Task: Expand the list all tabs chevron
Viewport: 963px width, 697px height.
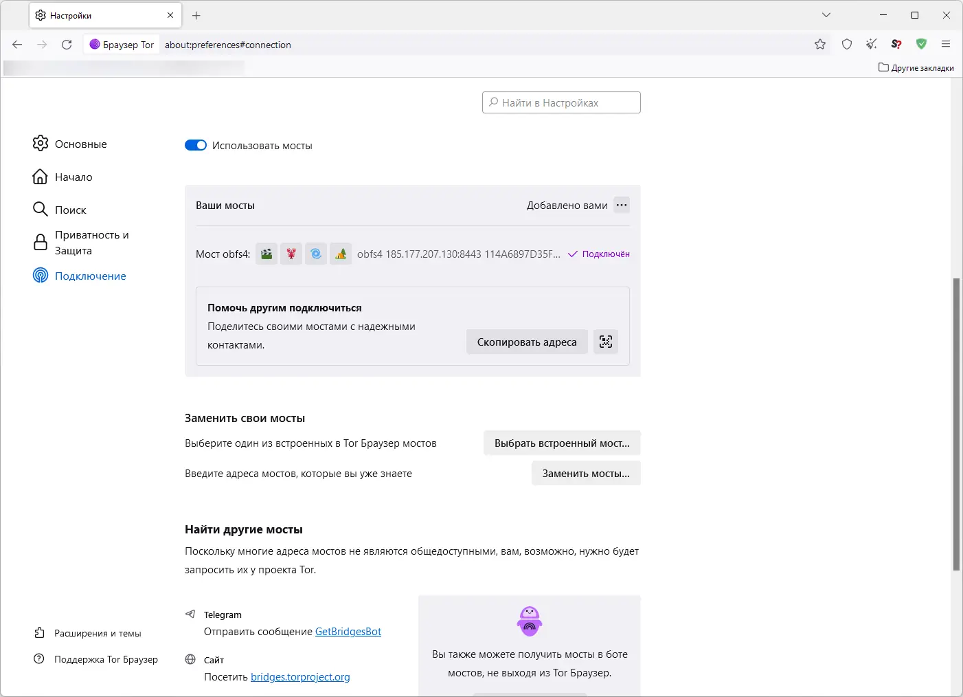Action: coord(826,15)
